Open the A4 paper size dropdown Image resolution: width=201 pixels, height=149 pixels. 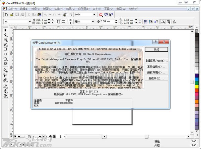coord(28,22)
